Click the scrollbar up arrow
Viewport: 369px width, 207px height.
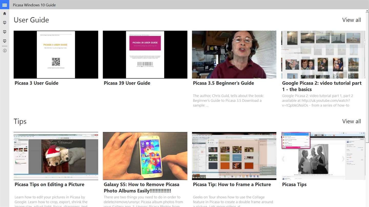click(367, 11)
